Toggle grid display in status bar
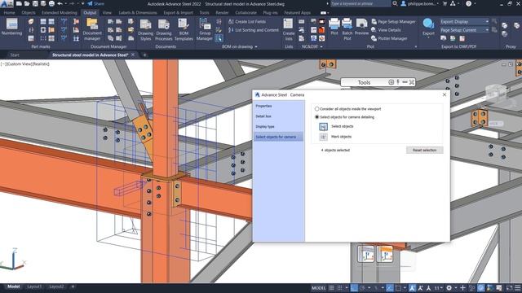This screenshot has width=522, height=293. (x=332, y=287)
